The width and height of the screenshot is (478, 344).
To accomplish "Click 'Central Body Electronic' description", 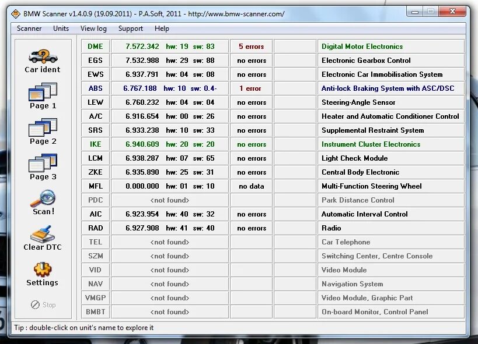I will 360,172.
